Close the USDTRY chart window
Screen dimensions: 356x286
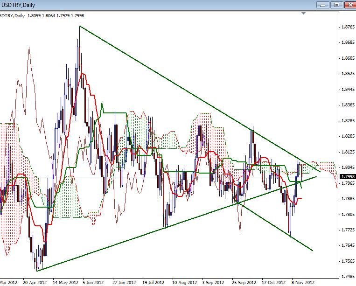tap(350, 5)
